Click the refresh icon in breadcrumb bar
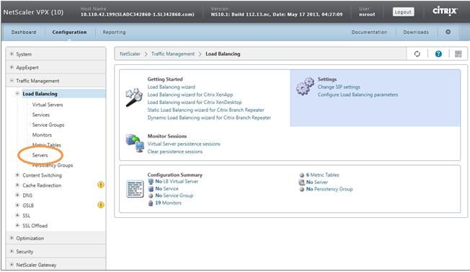The width and height of the screenshot is (470, 272). (x=417, y=54)
